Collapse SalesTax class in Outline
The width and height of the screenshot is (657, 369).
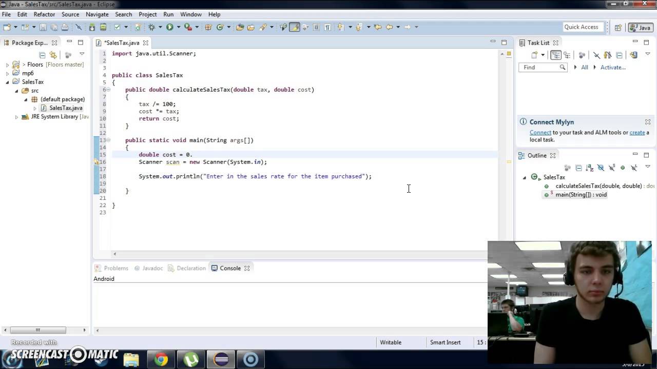pyautogui.click(x=525, y=177)
